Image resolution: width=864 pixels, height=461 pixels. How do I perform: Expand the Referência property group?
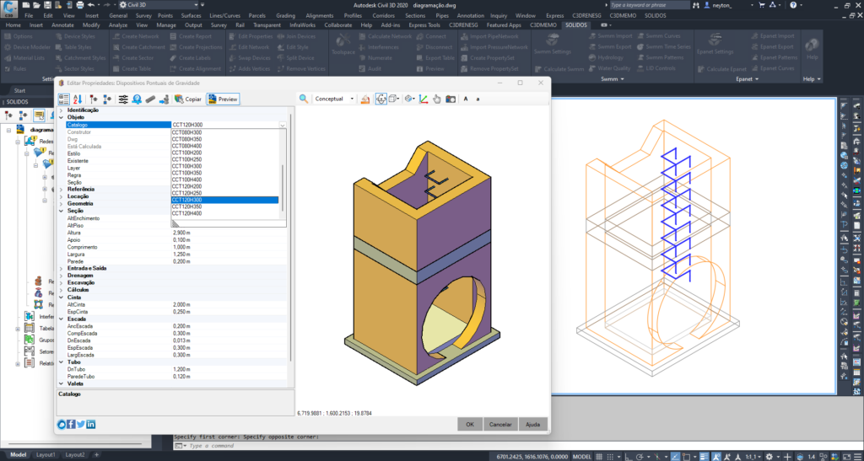click(61, 190)
